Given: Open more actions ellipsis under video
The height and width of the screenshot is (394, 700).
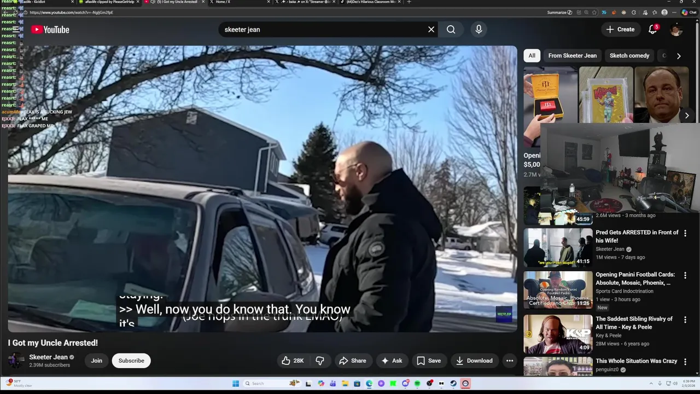Looking at the screenshot, I should [x=510, y=361].
